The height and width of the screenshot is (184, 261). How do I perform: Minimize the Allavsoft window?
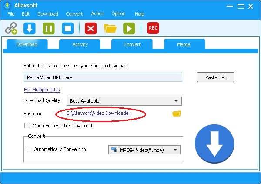click(230, 7)
